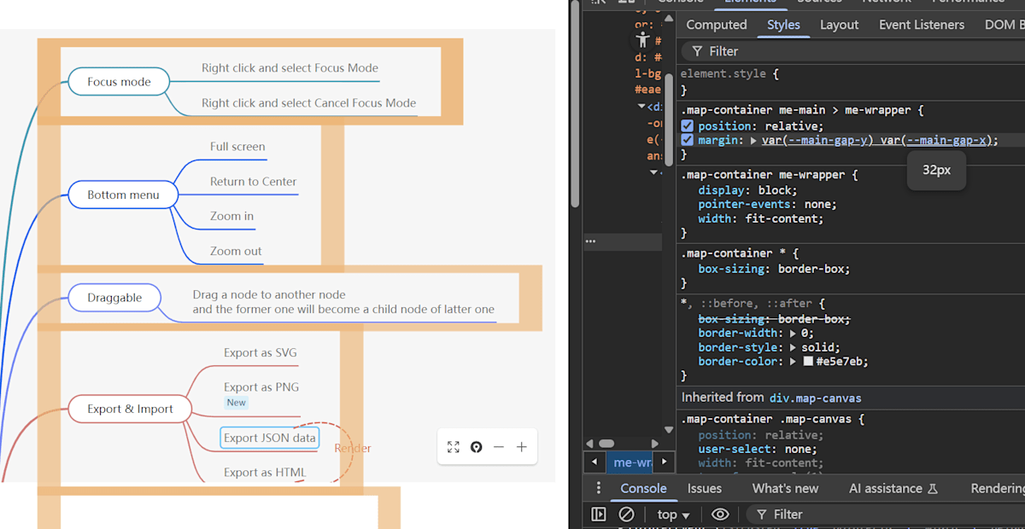Viewport: 1025px width, 529px height.
Task: Open the top context dropdown in console
Action: click(674, 514)
